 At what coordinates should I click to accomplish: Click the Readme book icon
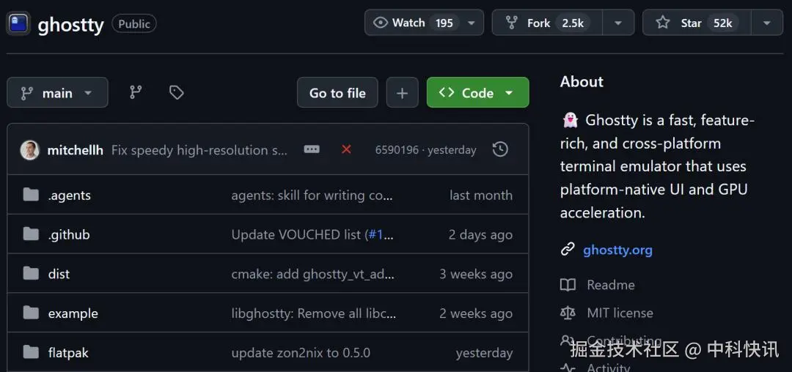coord(568,285)
